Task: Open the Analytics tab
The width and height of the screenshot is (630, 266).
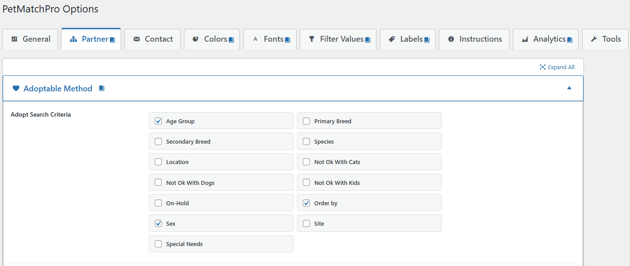Action: pos(546,39)
